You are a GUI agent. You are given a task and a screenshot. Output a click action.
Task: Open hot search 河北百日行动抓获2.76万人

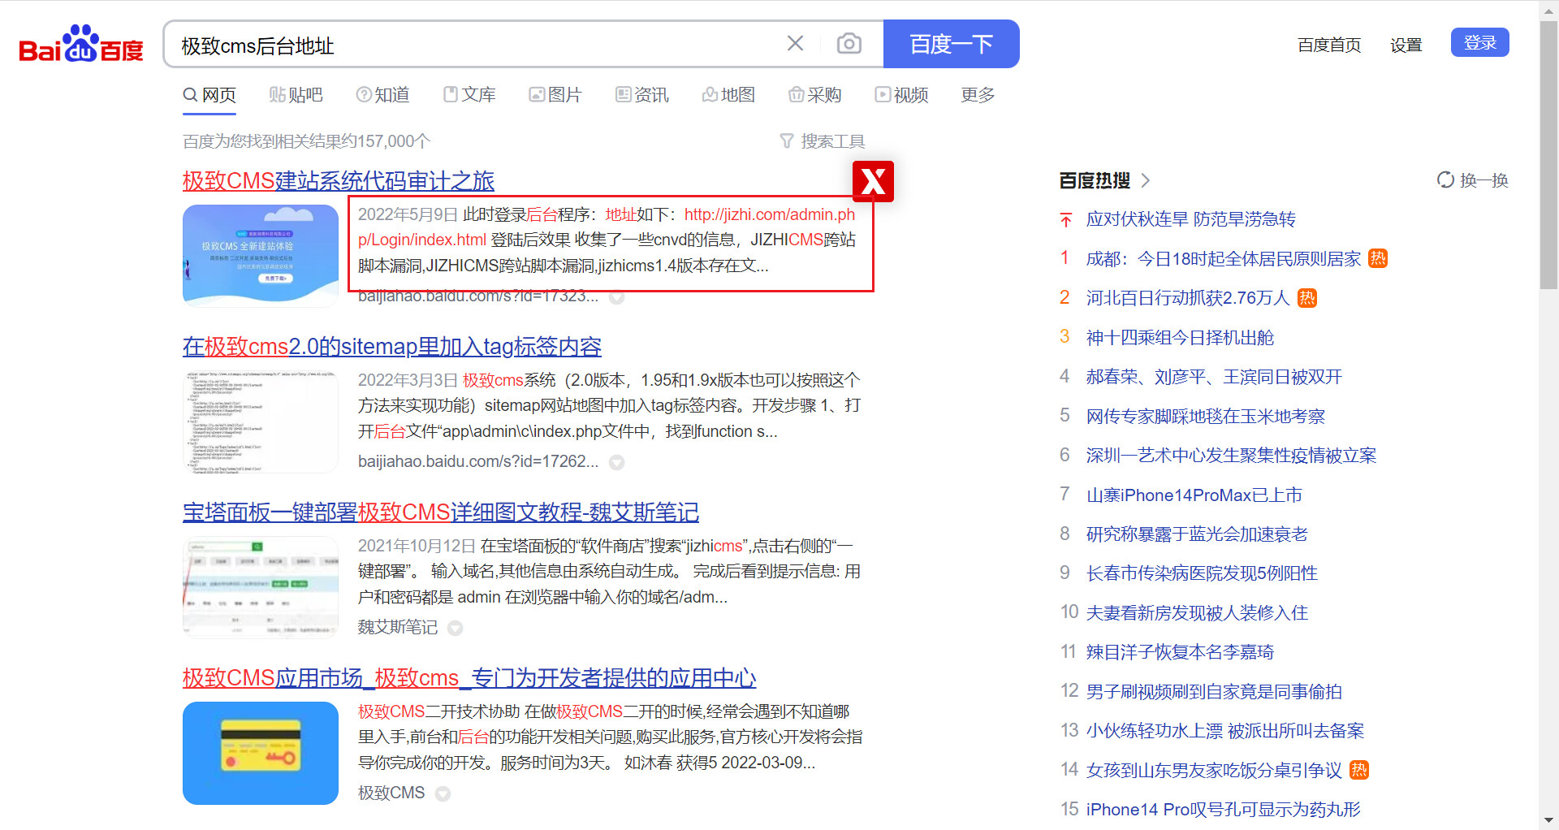pos(1188,298)
